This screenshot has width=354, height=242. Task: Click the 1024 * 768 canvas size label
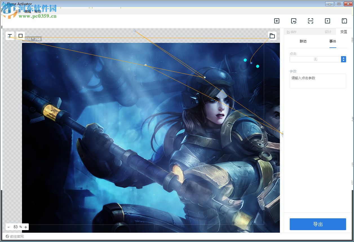[32, 39]
